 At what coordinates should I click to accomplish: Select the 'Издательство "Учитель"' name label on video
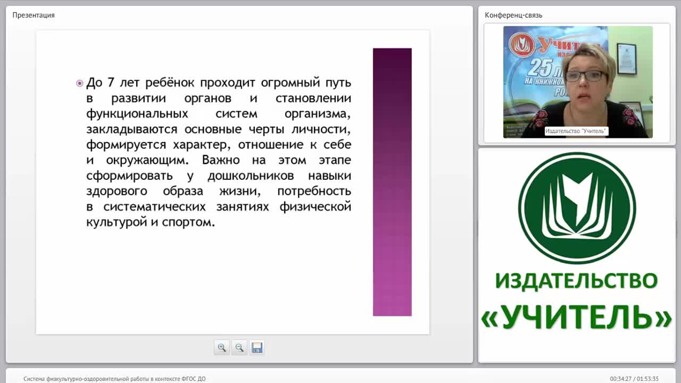click(576, 131)
